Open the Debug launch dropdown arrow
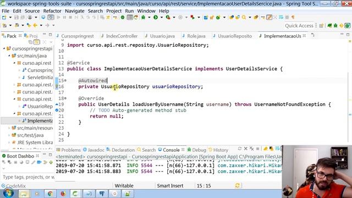 (149, 17)
